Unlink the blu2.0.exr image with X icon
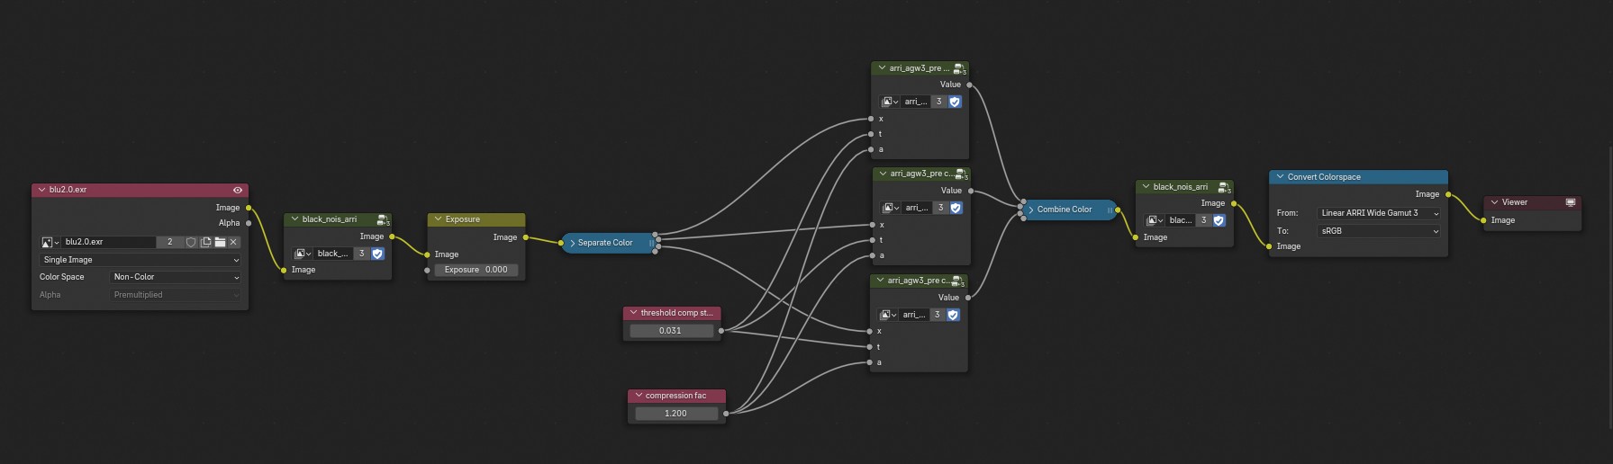The width and height of the screenshot is (1613, 464). (233, 242)
